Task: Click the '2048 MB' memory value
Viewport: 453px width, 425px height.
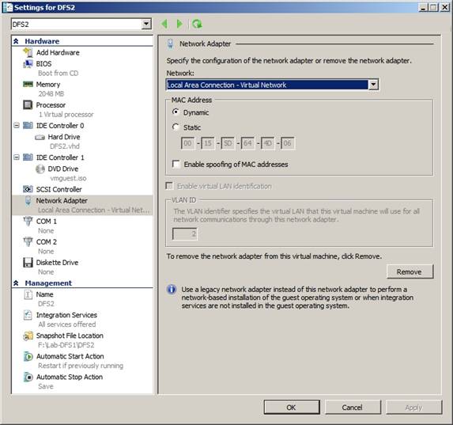Action: 51,93
